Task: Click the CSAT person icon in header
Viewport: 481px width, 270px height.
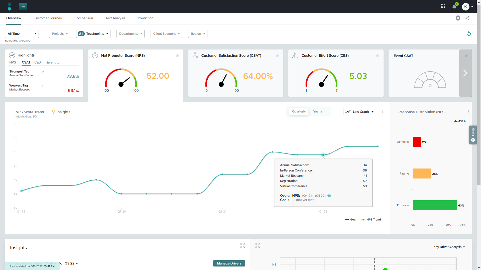Action: (195, 55)
